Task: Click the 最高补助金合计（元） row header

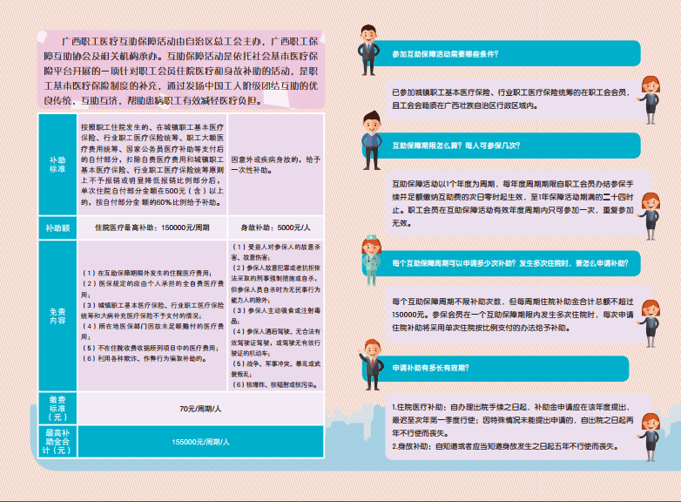Action: (57, 442)
